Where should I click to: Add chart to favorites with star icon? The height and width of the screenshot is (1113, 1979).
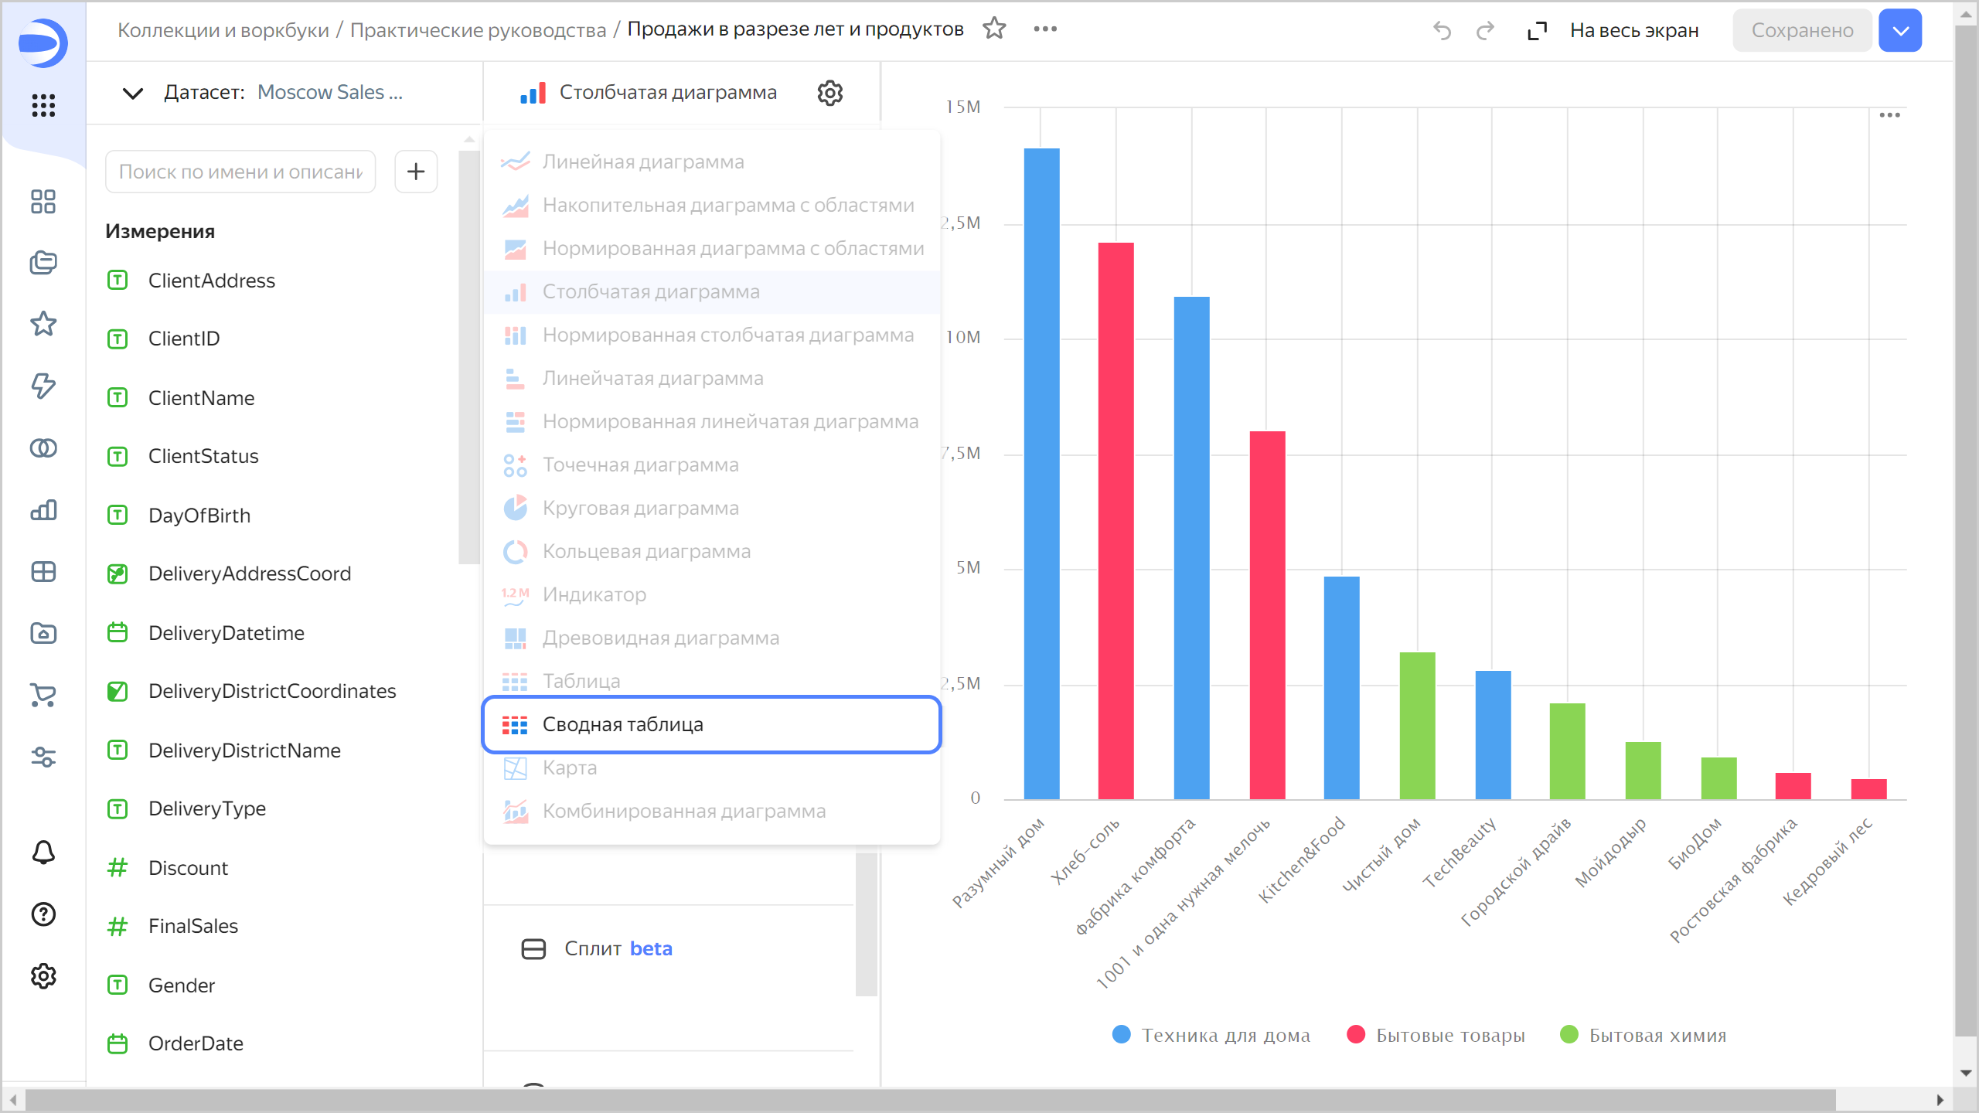pyautogui.click(x=994, y=29)
